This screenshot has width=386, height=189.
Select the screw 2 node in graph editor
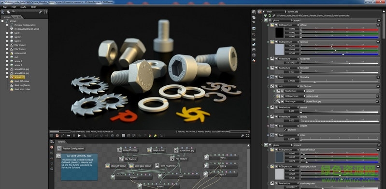(x=131, y=177)
